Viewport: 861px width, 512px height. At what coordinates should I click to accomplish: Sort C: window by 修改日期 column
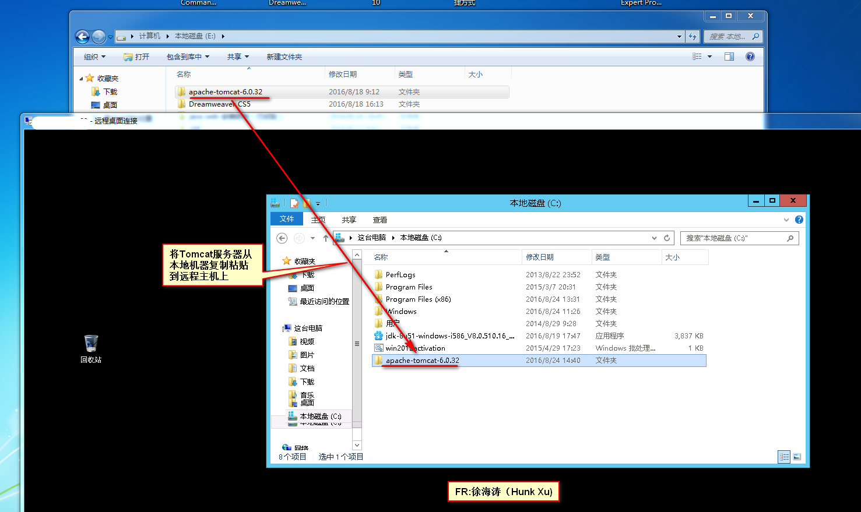[x=557, y=257]
